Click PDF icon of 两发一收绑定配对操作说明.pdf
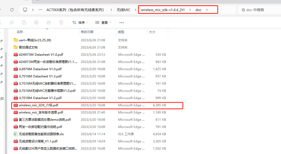This screenshot has width=281, height=154. tap(16, 127)
